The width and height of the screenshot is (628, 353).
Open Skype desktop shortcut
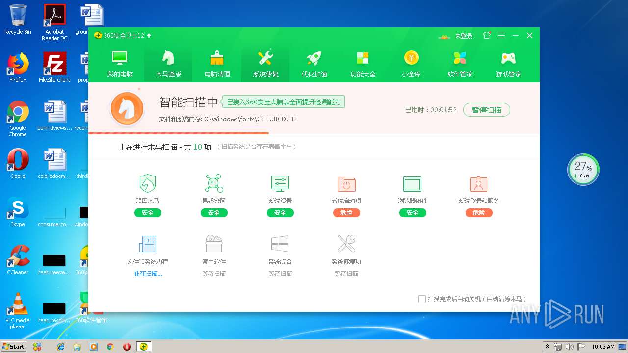coord(18,212)
